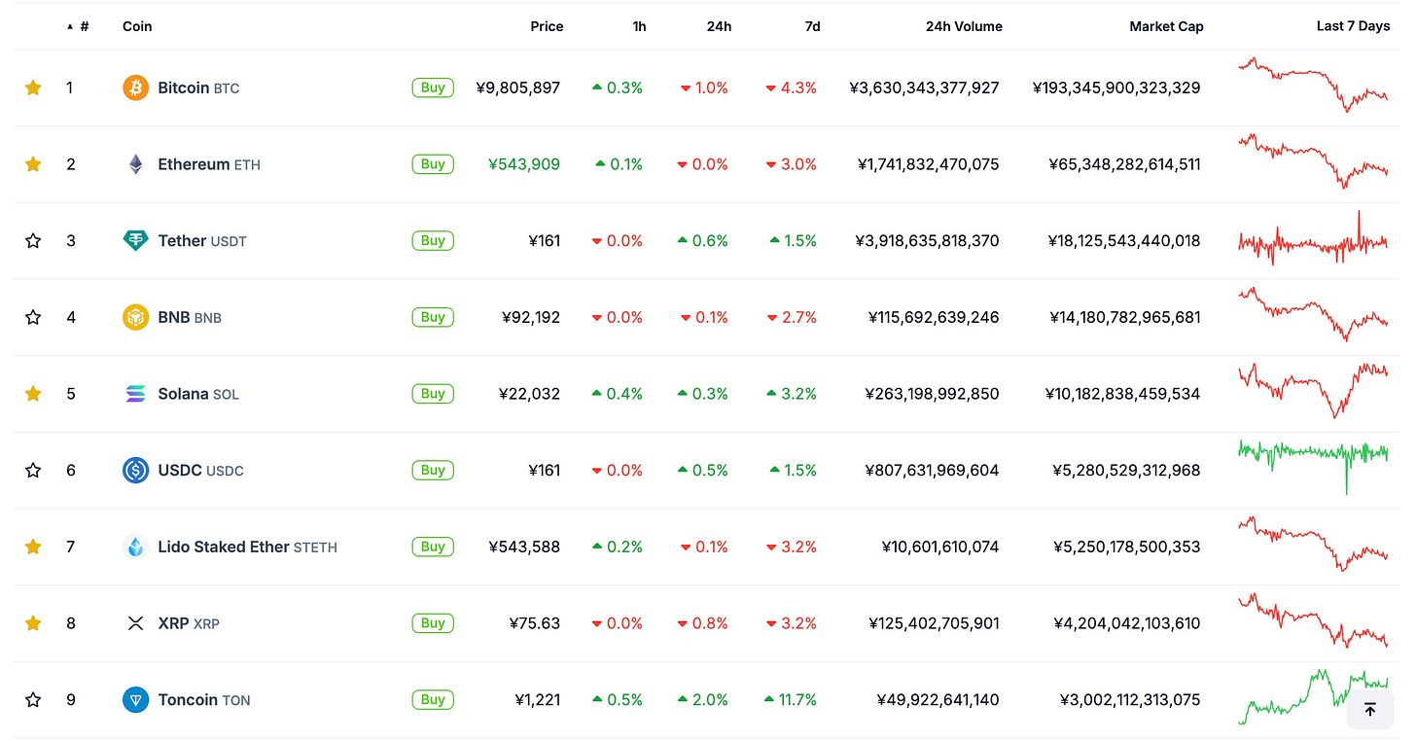
Task: Click Ethereum price ¥543,909
Action: tap(524, 164)
